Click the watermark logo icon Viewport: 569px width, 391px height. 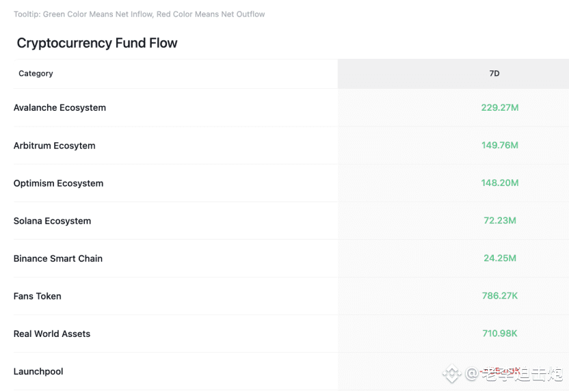pyautogui.click(x=452, y=374)
